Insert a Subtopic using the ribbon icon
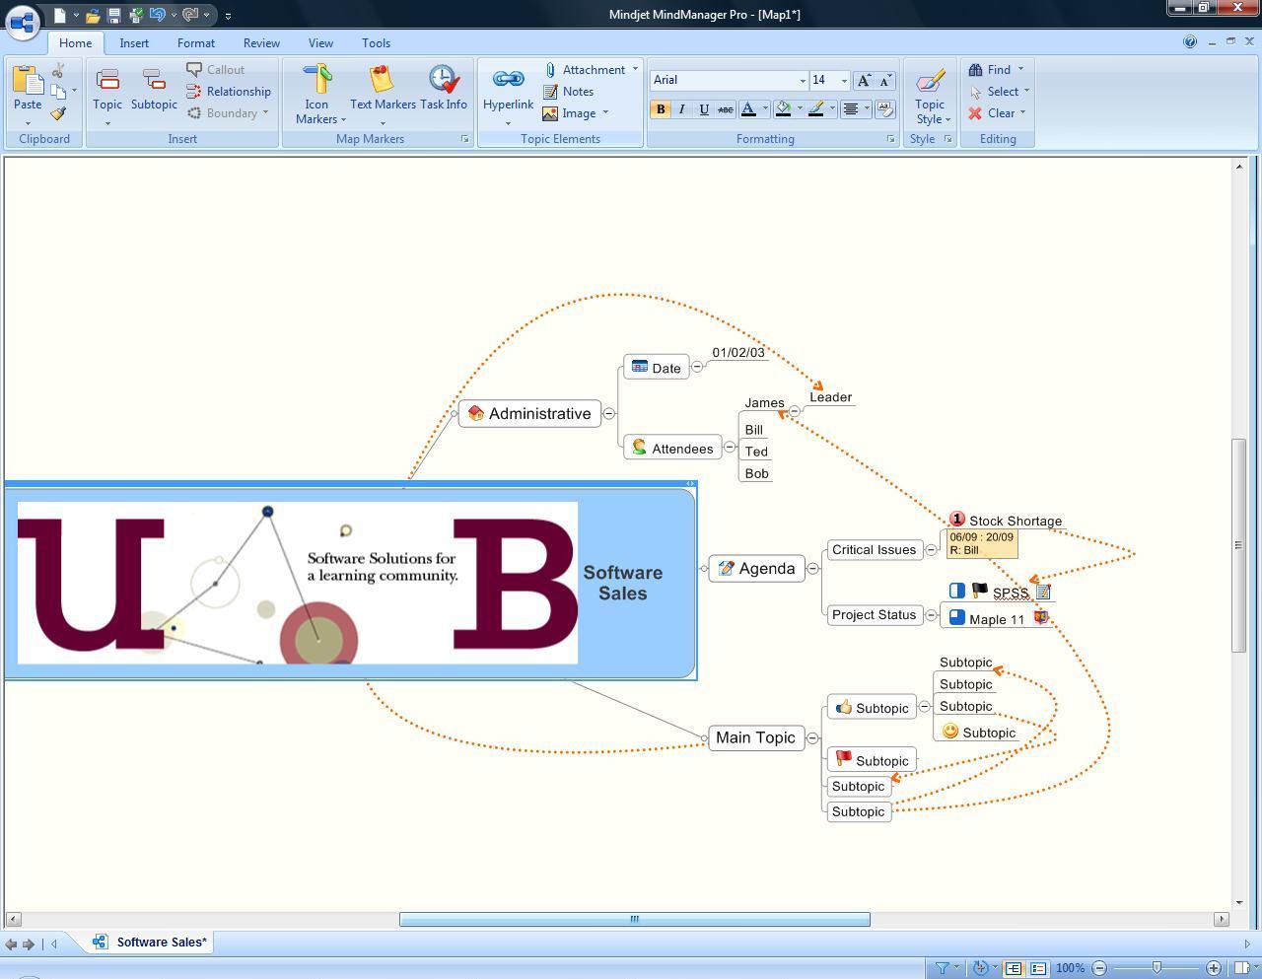This screenshot has height=979, width=1262. pyautogui.click(x=154, y=89)
